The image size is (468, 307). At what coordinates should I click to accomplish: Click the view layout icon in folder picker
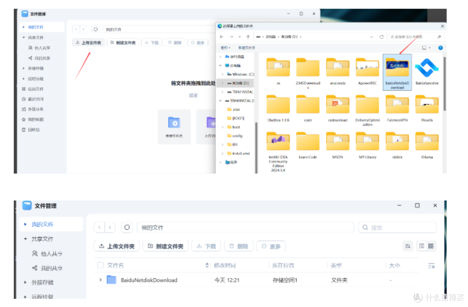(x=424, y=48)
